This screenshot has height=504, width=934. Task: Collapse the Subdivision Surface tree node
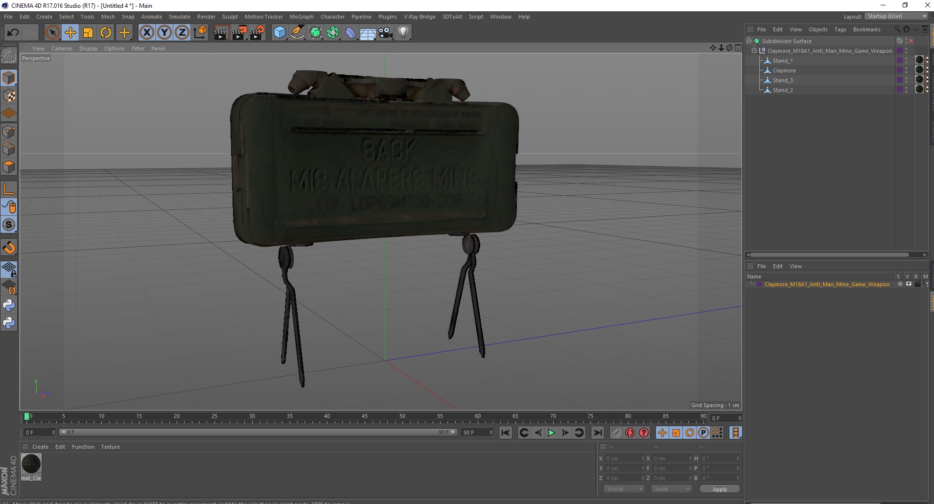coord(749,41)
